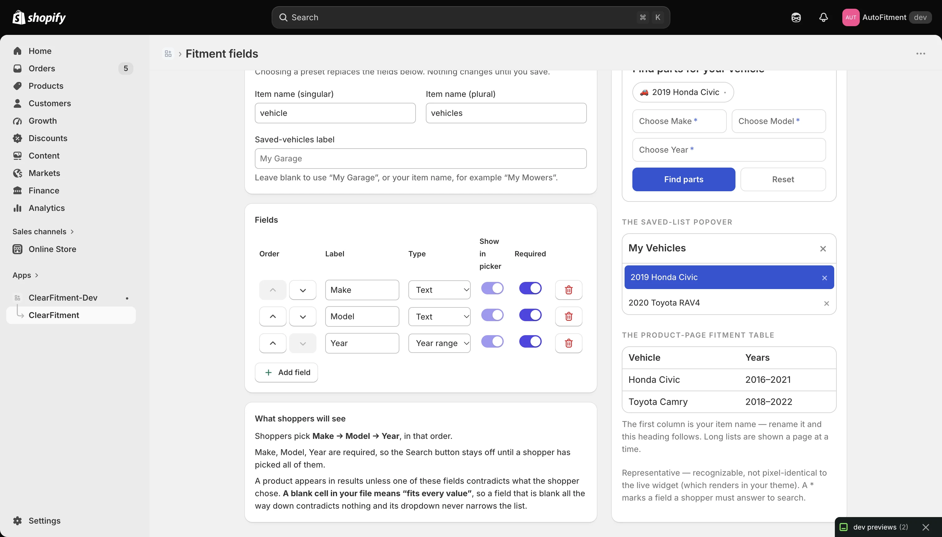Close the dev previews bar
Image resolution: width=942 pixels, height=537 pixels.
click(925, 527)
